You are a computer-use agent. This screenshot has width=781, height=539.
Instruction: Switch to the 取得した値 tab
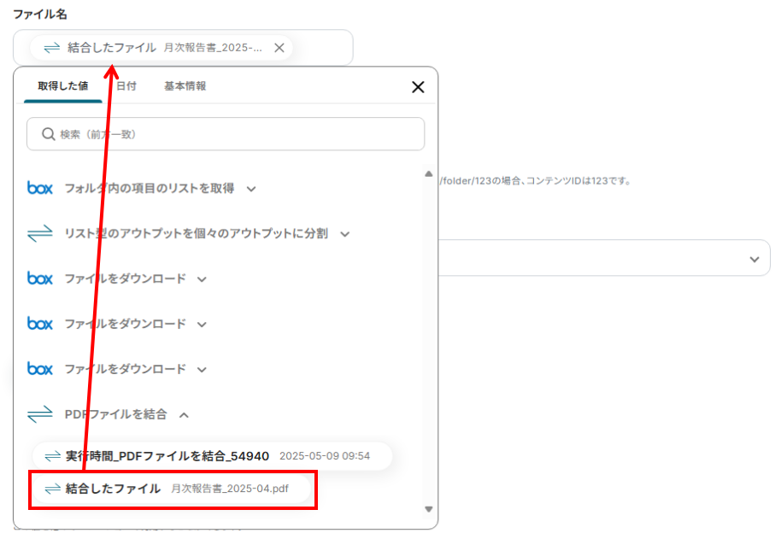[x=62, y=86]
